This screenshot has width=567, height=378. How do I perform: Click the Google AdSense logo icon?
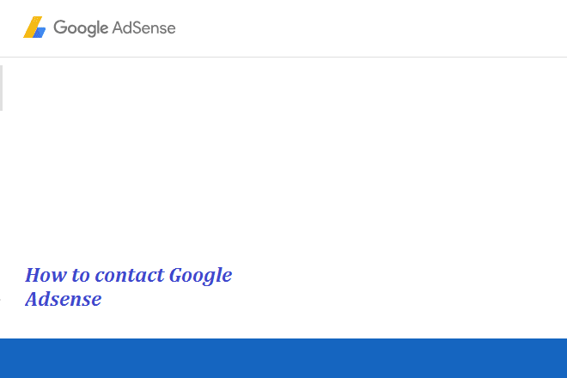[34, 27]
